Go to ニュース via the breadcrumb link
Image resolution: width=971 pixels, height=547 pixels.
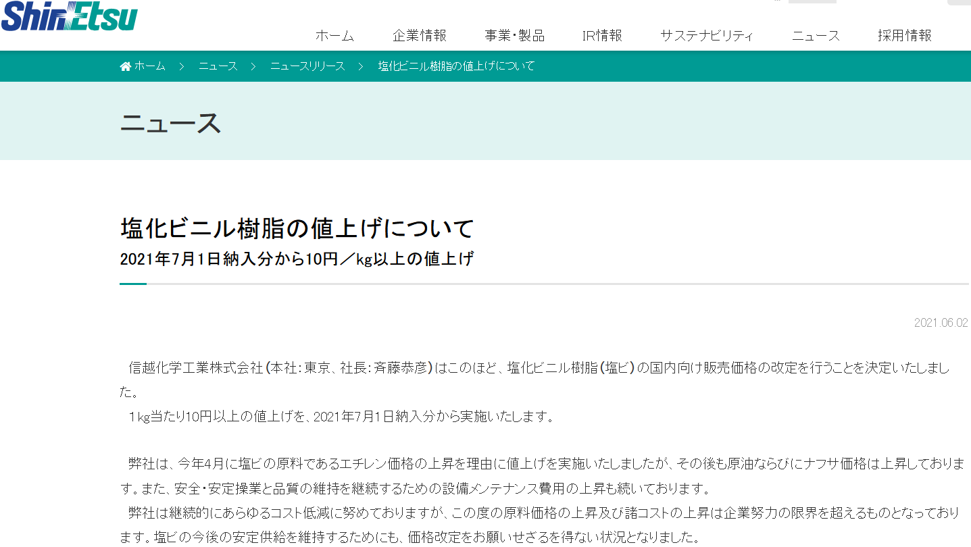tap(218, 66)
